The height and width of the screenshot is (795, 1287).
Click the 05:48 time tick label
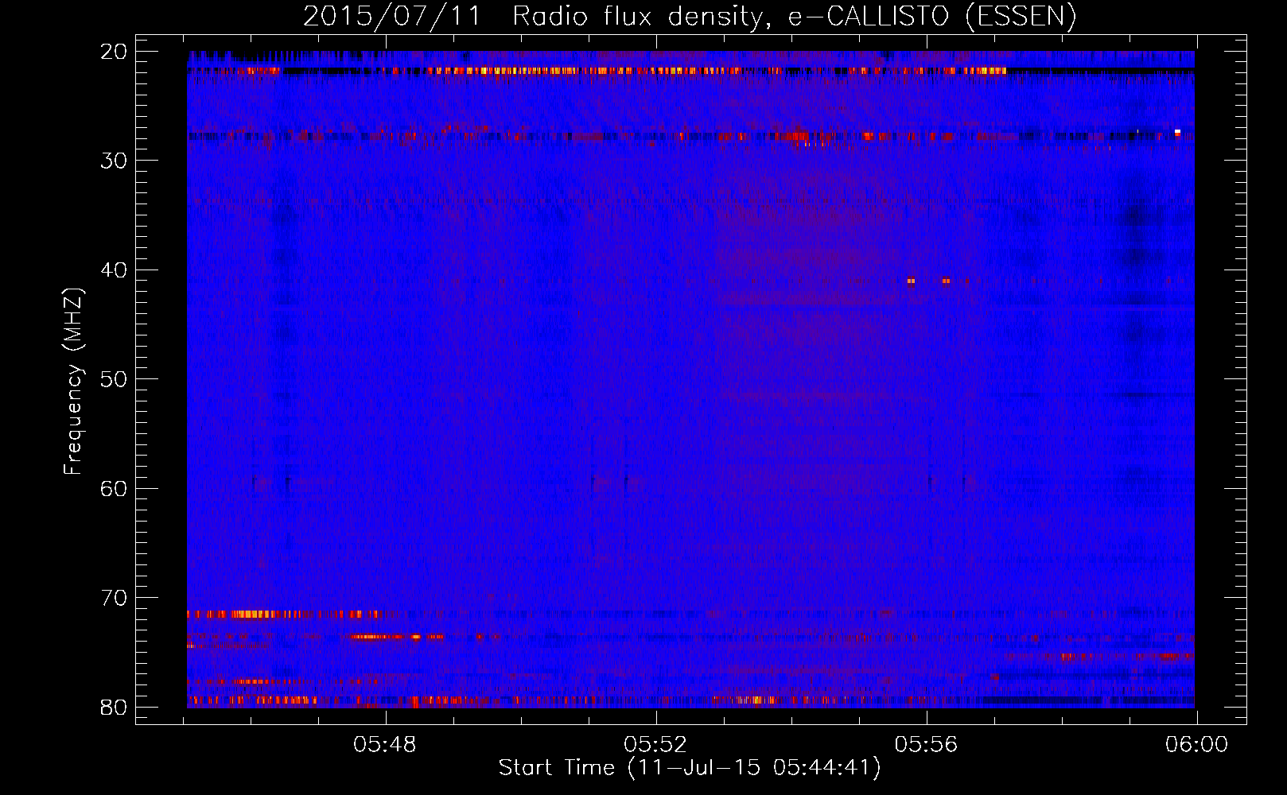click(x=385, y=745)
